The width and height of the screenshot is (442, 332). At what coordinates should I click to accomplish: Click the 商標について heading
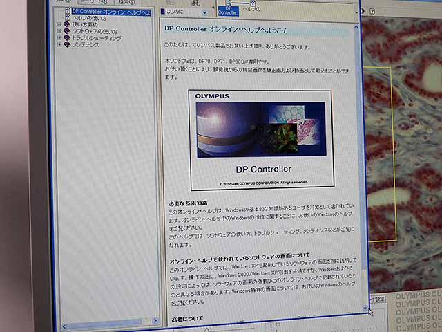coord(187,319)
